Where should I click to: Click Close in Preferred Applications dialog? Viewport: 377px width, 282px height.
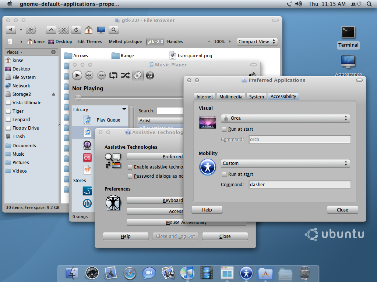click(342, 210)
